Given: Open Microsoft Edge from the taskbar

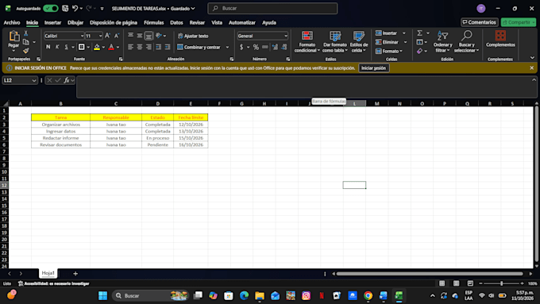Looking at the screenshot, I should [244, 295].
